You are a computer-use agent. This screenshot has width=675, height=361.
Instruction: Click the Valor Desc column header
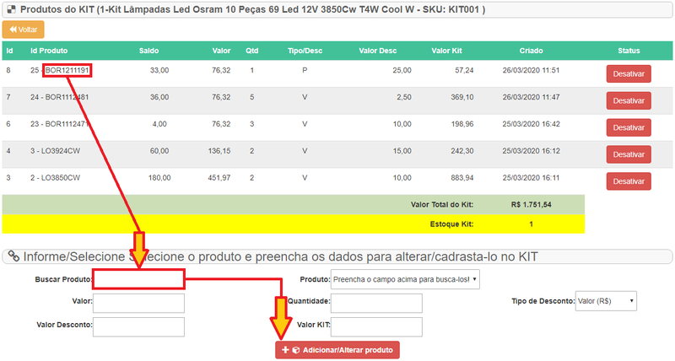tap(377, 51)
